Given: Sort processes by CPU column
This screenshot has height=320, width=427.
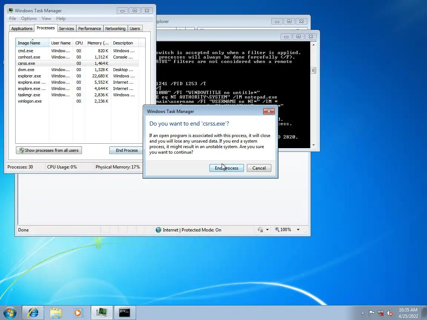Looking at the screenshot, I should coord(79,43).
